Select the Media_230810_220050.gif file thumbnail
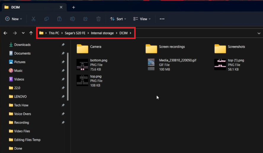263x153 pixels. click(151, 64)
